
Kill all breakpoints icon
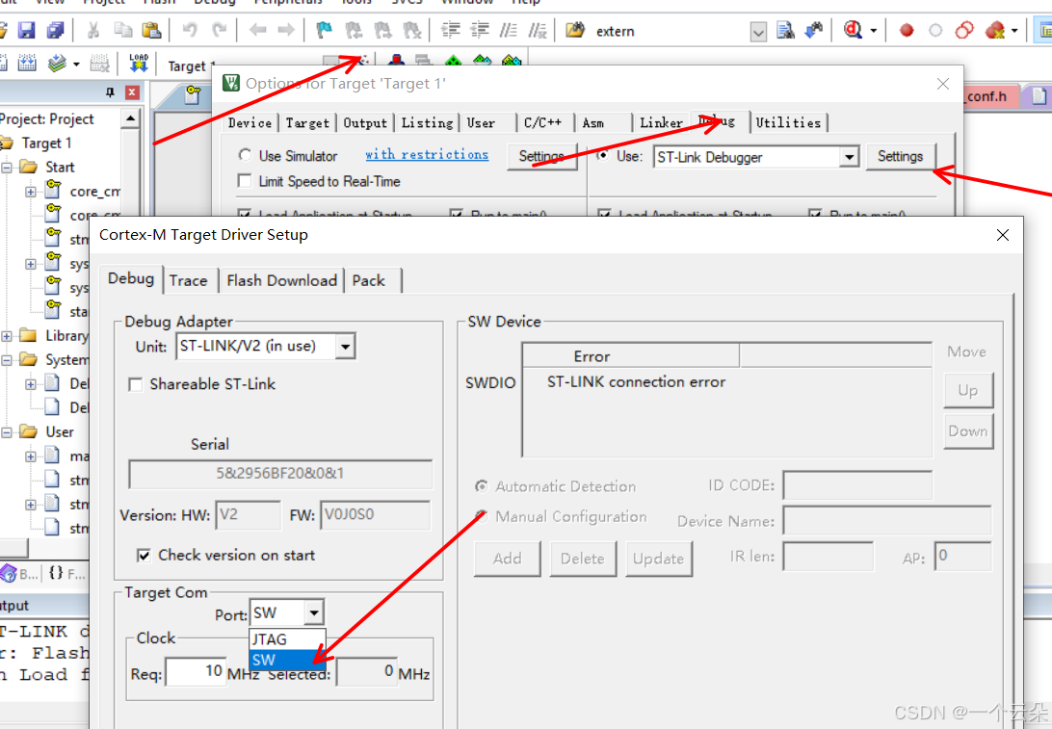click(995, 30)
